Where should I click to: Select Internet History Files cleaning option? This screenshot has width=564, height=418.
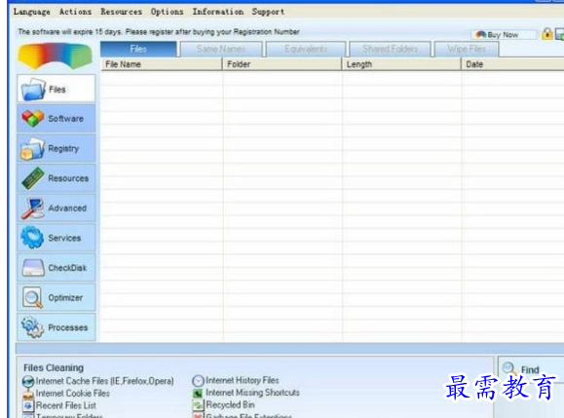pos(236,380)
